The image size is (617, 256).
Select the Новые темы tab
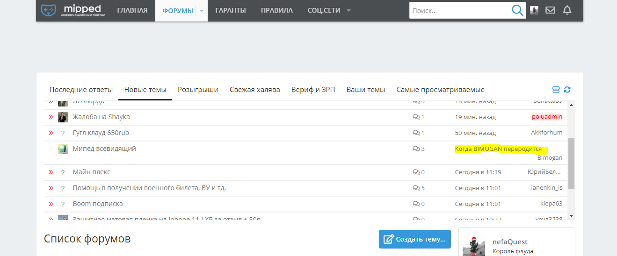click(x=145, y=90)
